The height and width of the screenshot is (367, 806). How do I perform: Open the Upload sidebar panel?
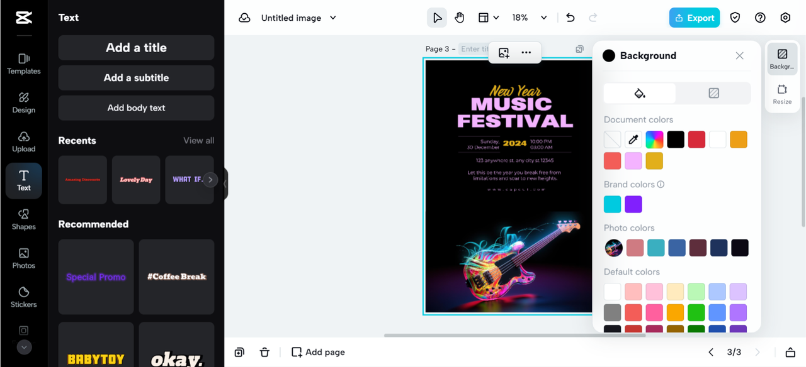(x=24, y=142)
